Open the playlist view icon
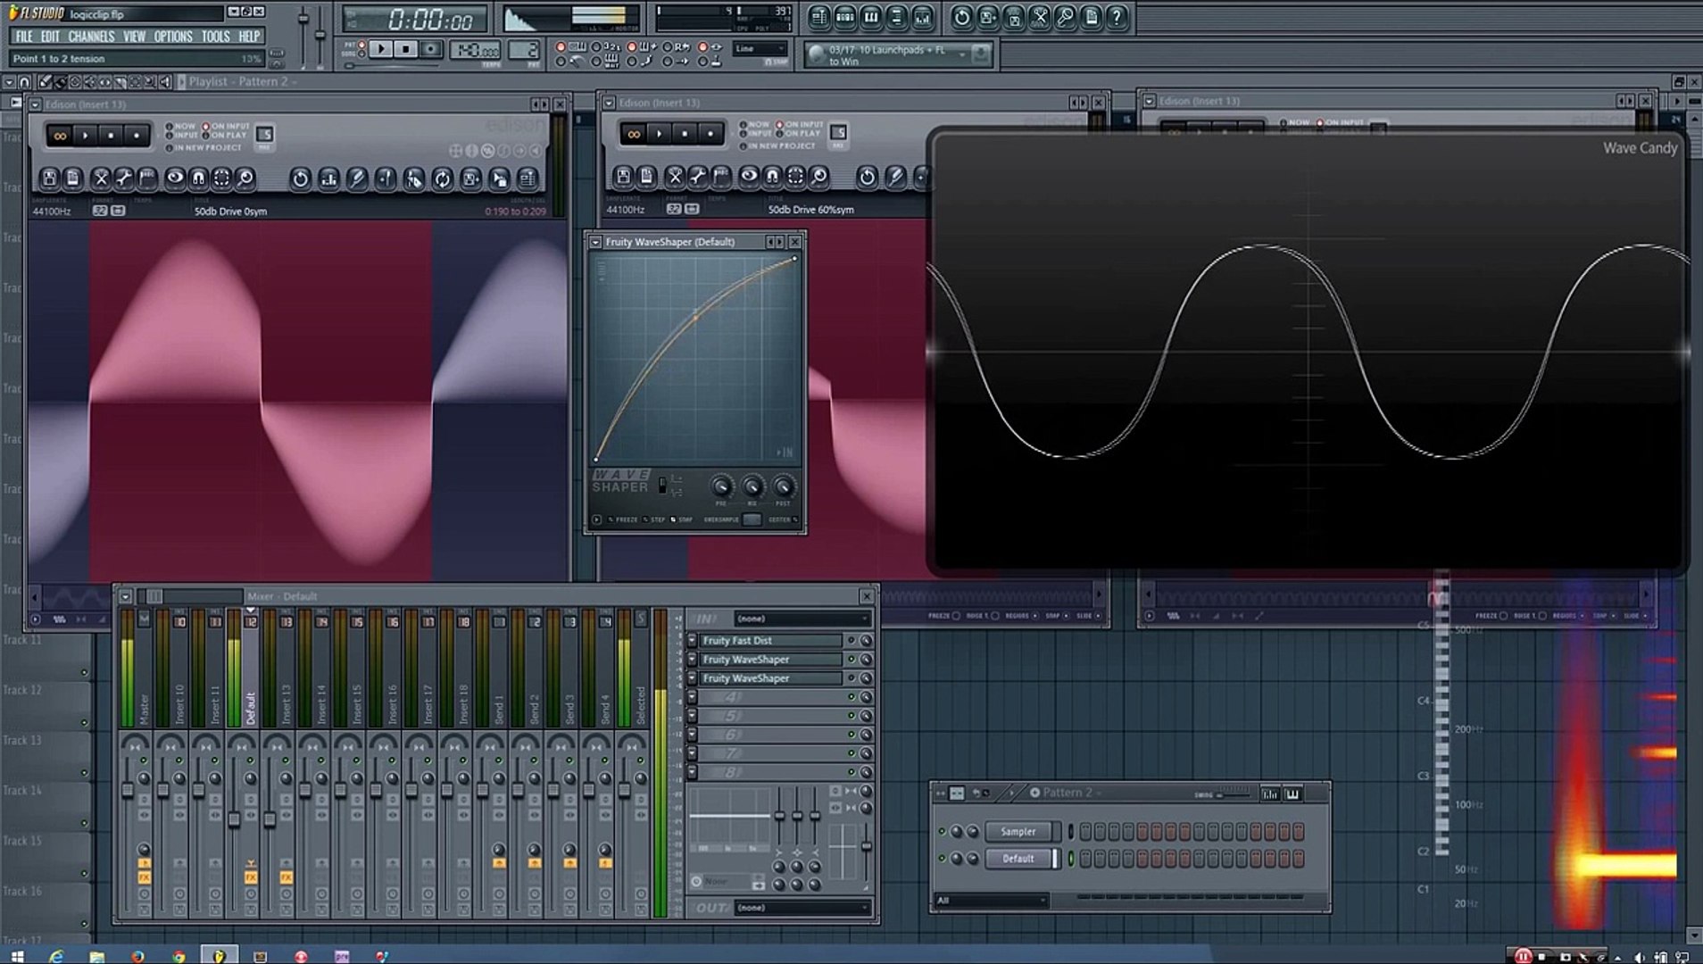This screenshot has width=1703, height=964. [x=818, y=17]
